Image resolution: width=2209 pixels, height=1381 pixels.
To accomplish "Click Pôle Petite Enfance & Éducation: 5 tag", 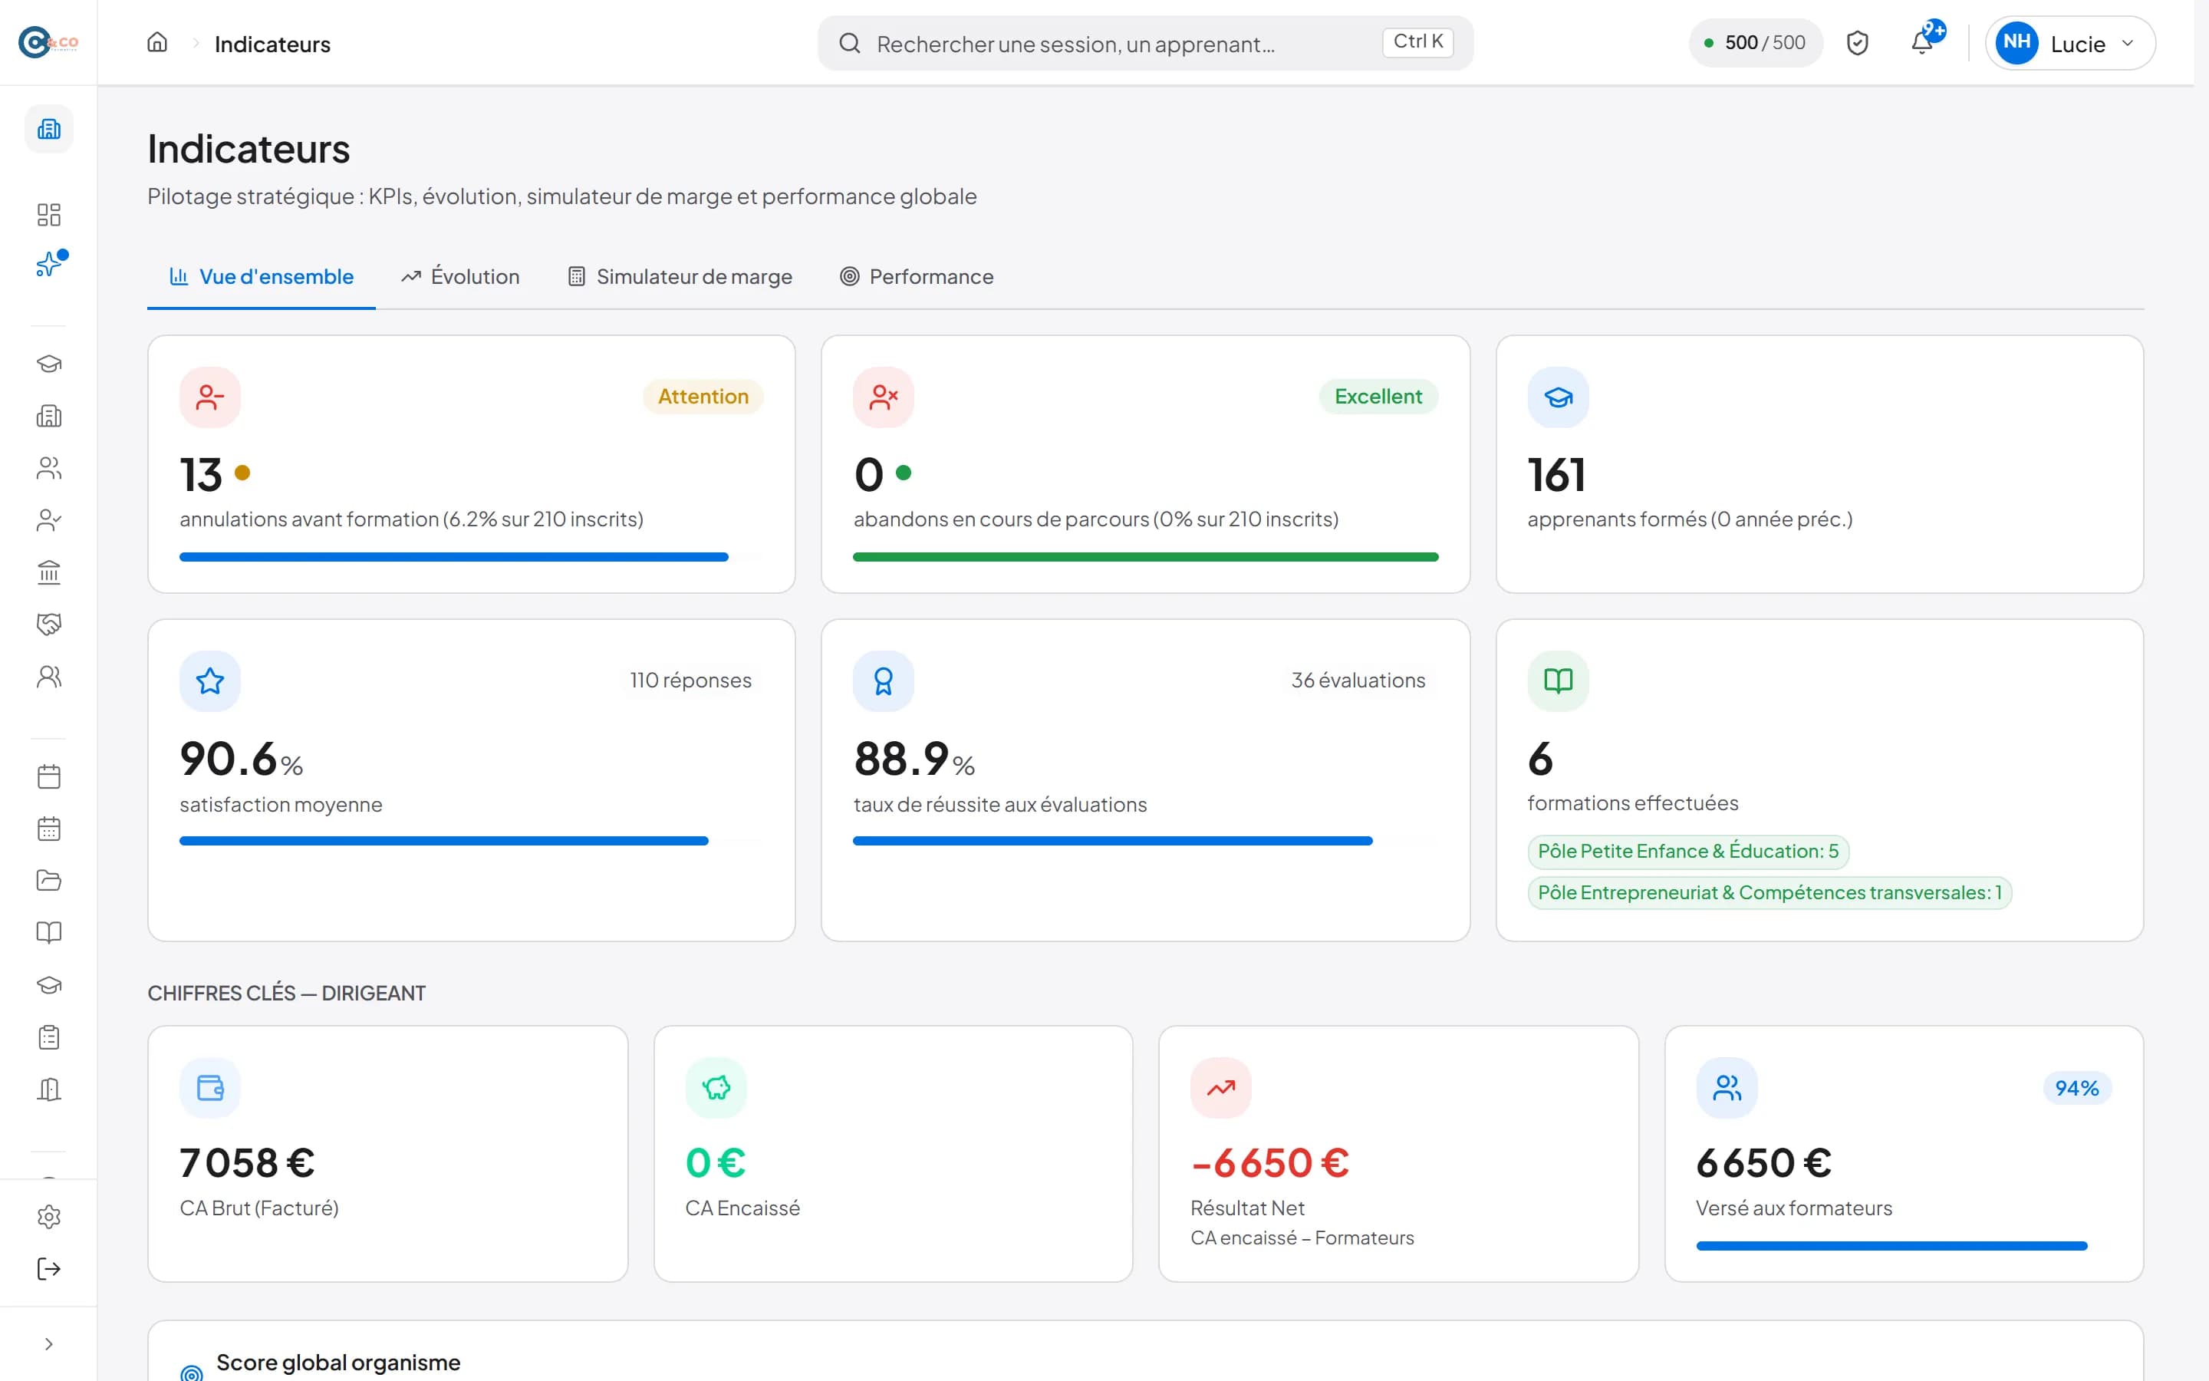I will (1687, 852).
